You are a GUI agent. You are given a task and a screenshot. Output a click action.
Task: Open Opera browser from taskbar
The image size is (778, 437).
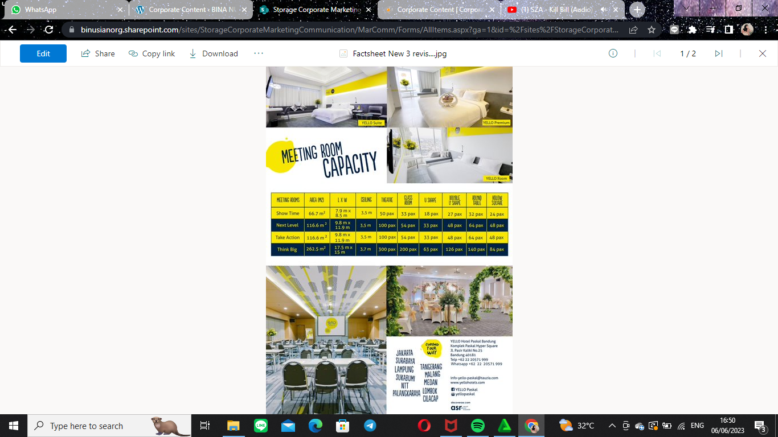[424, 426]
